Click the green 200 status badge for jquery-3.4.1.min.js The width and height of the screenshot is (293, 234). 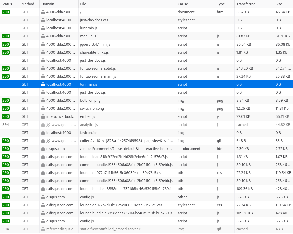5,44
